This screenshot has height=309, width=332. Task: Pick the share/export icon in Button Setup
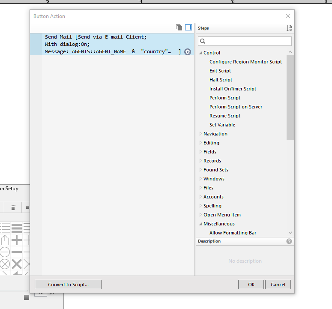coord(5,240)
